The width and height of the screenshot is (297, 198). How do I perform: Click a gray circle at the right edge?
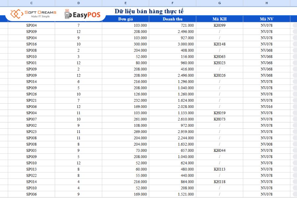click(295, 25)
